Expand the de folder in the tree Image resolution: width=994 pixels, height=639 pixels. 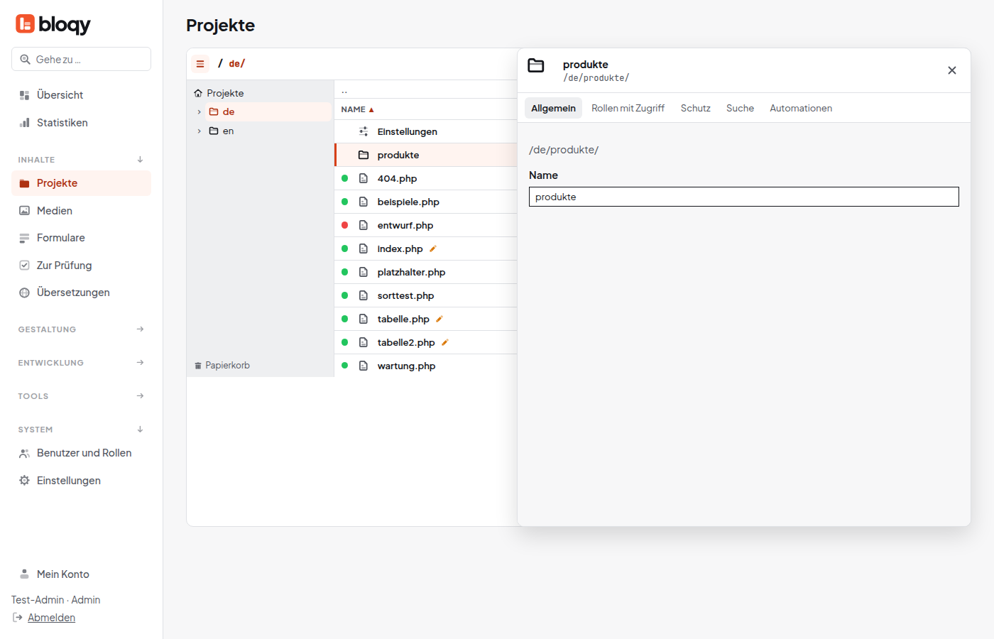tap(200, 111)
